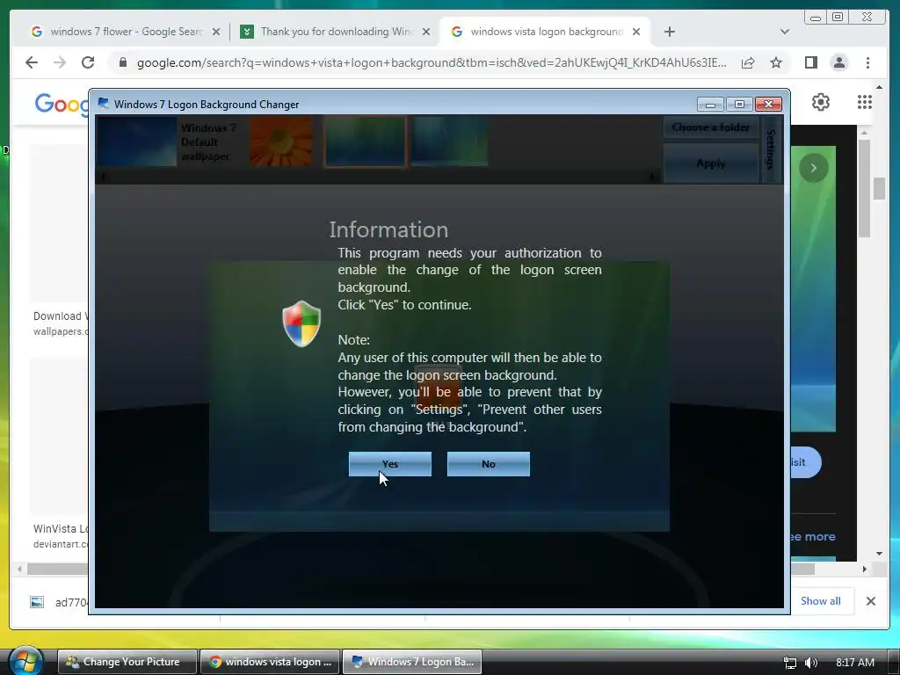Open Google settings gear icon

(821, 102)
